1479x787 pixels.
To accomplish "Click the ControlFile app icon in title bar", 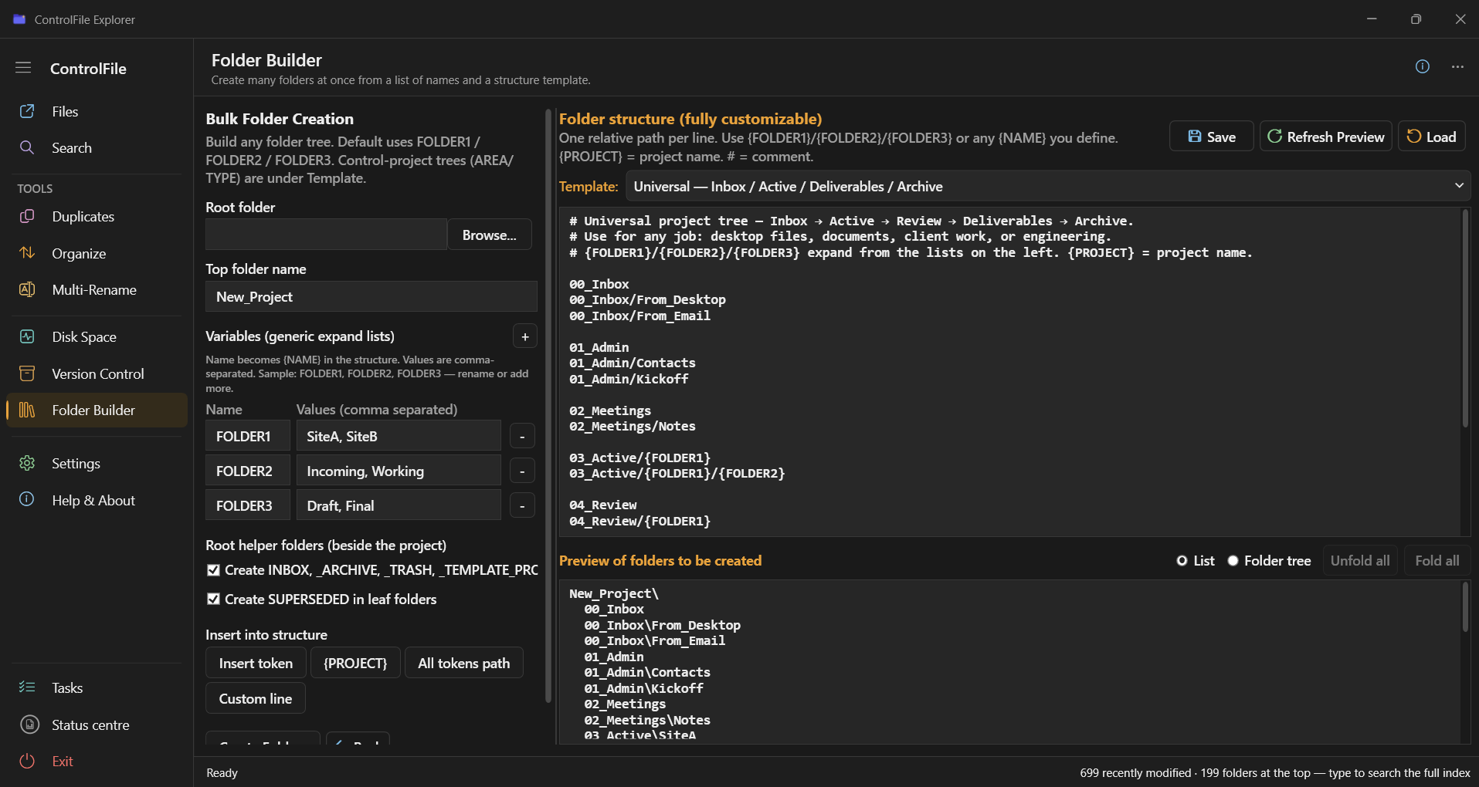I will [x=19, y=19].
